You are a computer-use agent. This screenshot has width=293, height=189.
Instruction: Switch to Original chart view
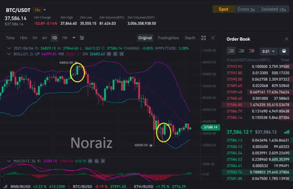click(145, 38)
